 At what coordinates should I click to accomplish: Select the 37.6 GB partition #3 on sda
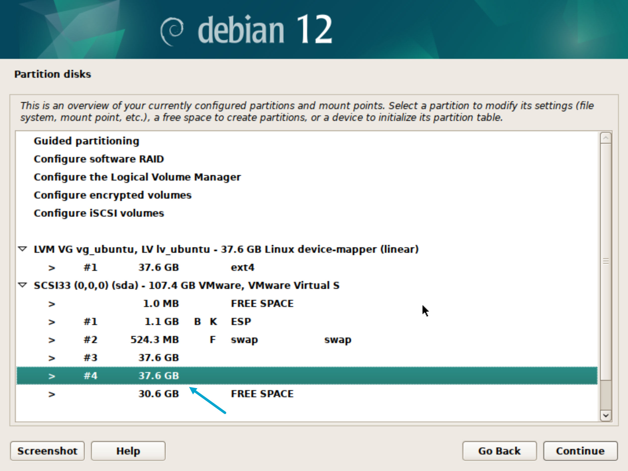pos(159,358)
